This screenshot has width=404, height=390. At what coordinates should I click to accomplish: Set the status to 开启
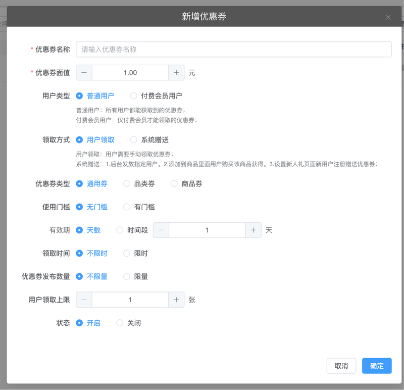(88, 323)
